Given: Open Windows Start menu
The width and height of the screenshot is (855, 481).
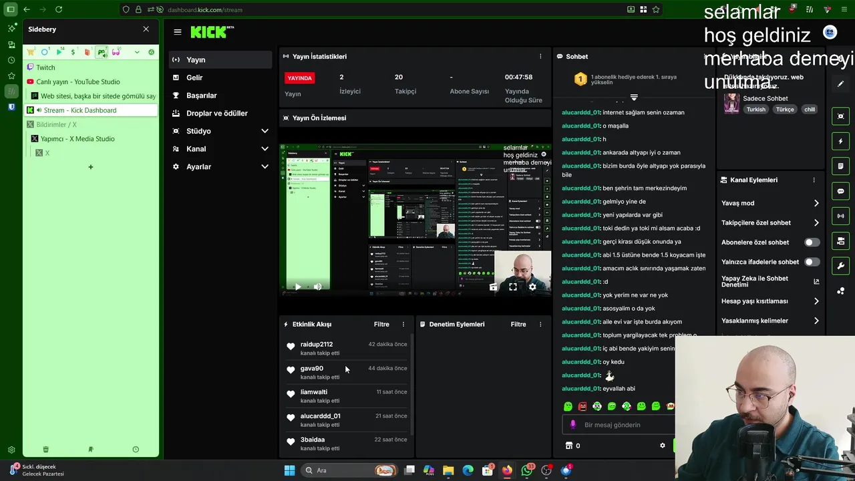Looking at the screenshot, I should [289, 470].
